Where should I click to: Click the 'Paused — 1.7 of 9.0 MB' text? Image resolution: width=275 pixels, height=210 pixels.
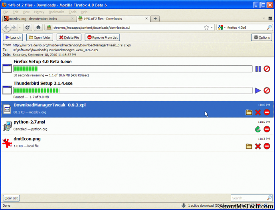point(31,97)
